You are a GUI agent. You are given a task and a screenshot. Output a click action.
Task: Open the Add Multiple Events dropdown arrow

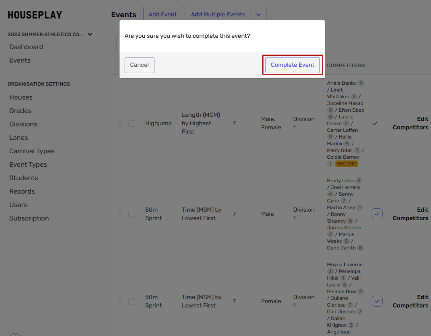(x=258, y=15)
